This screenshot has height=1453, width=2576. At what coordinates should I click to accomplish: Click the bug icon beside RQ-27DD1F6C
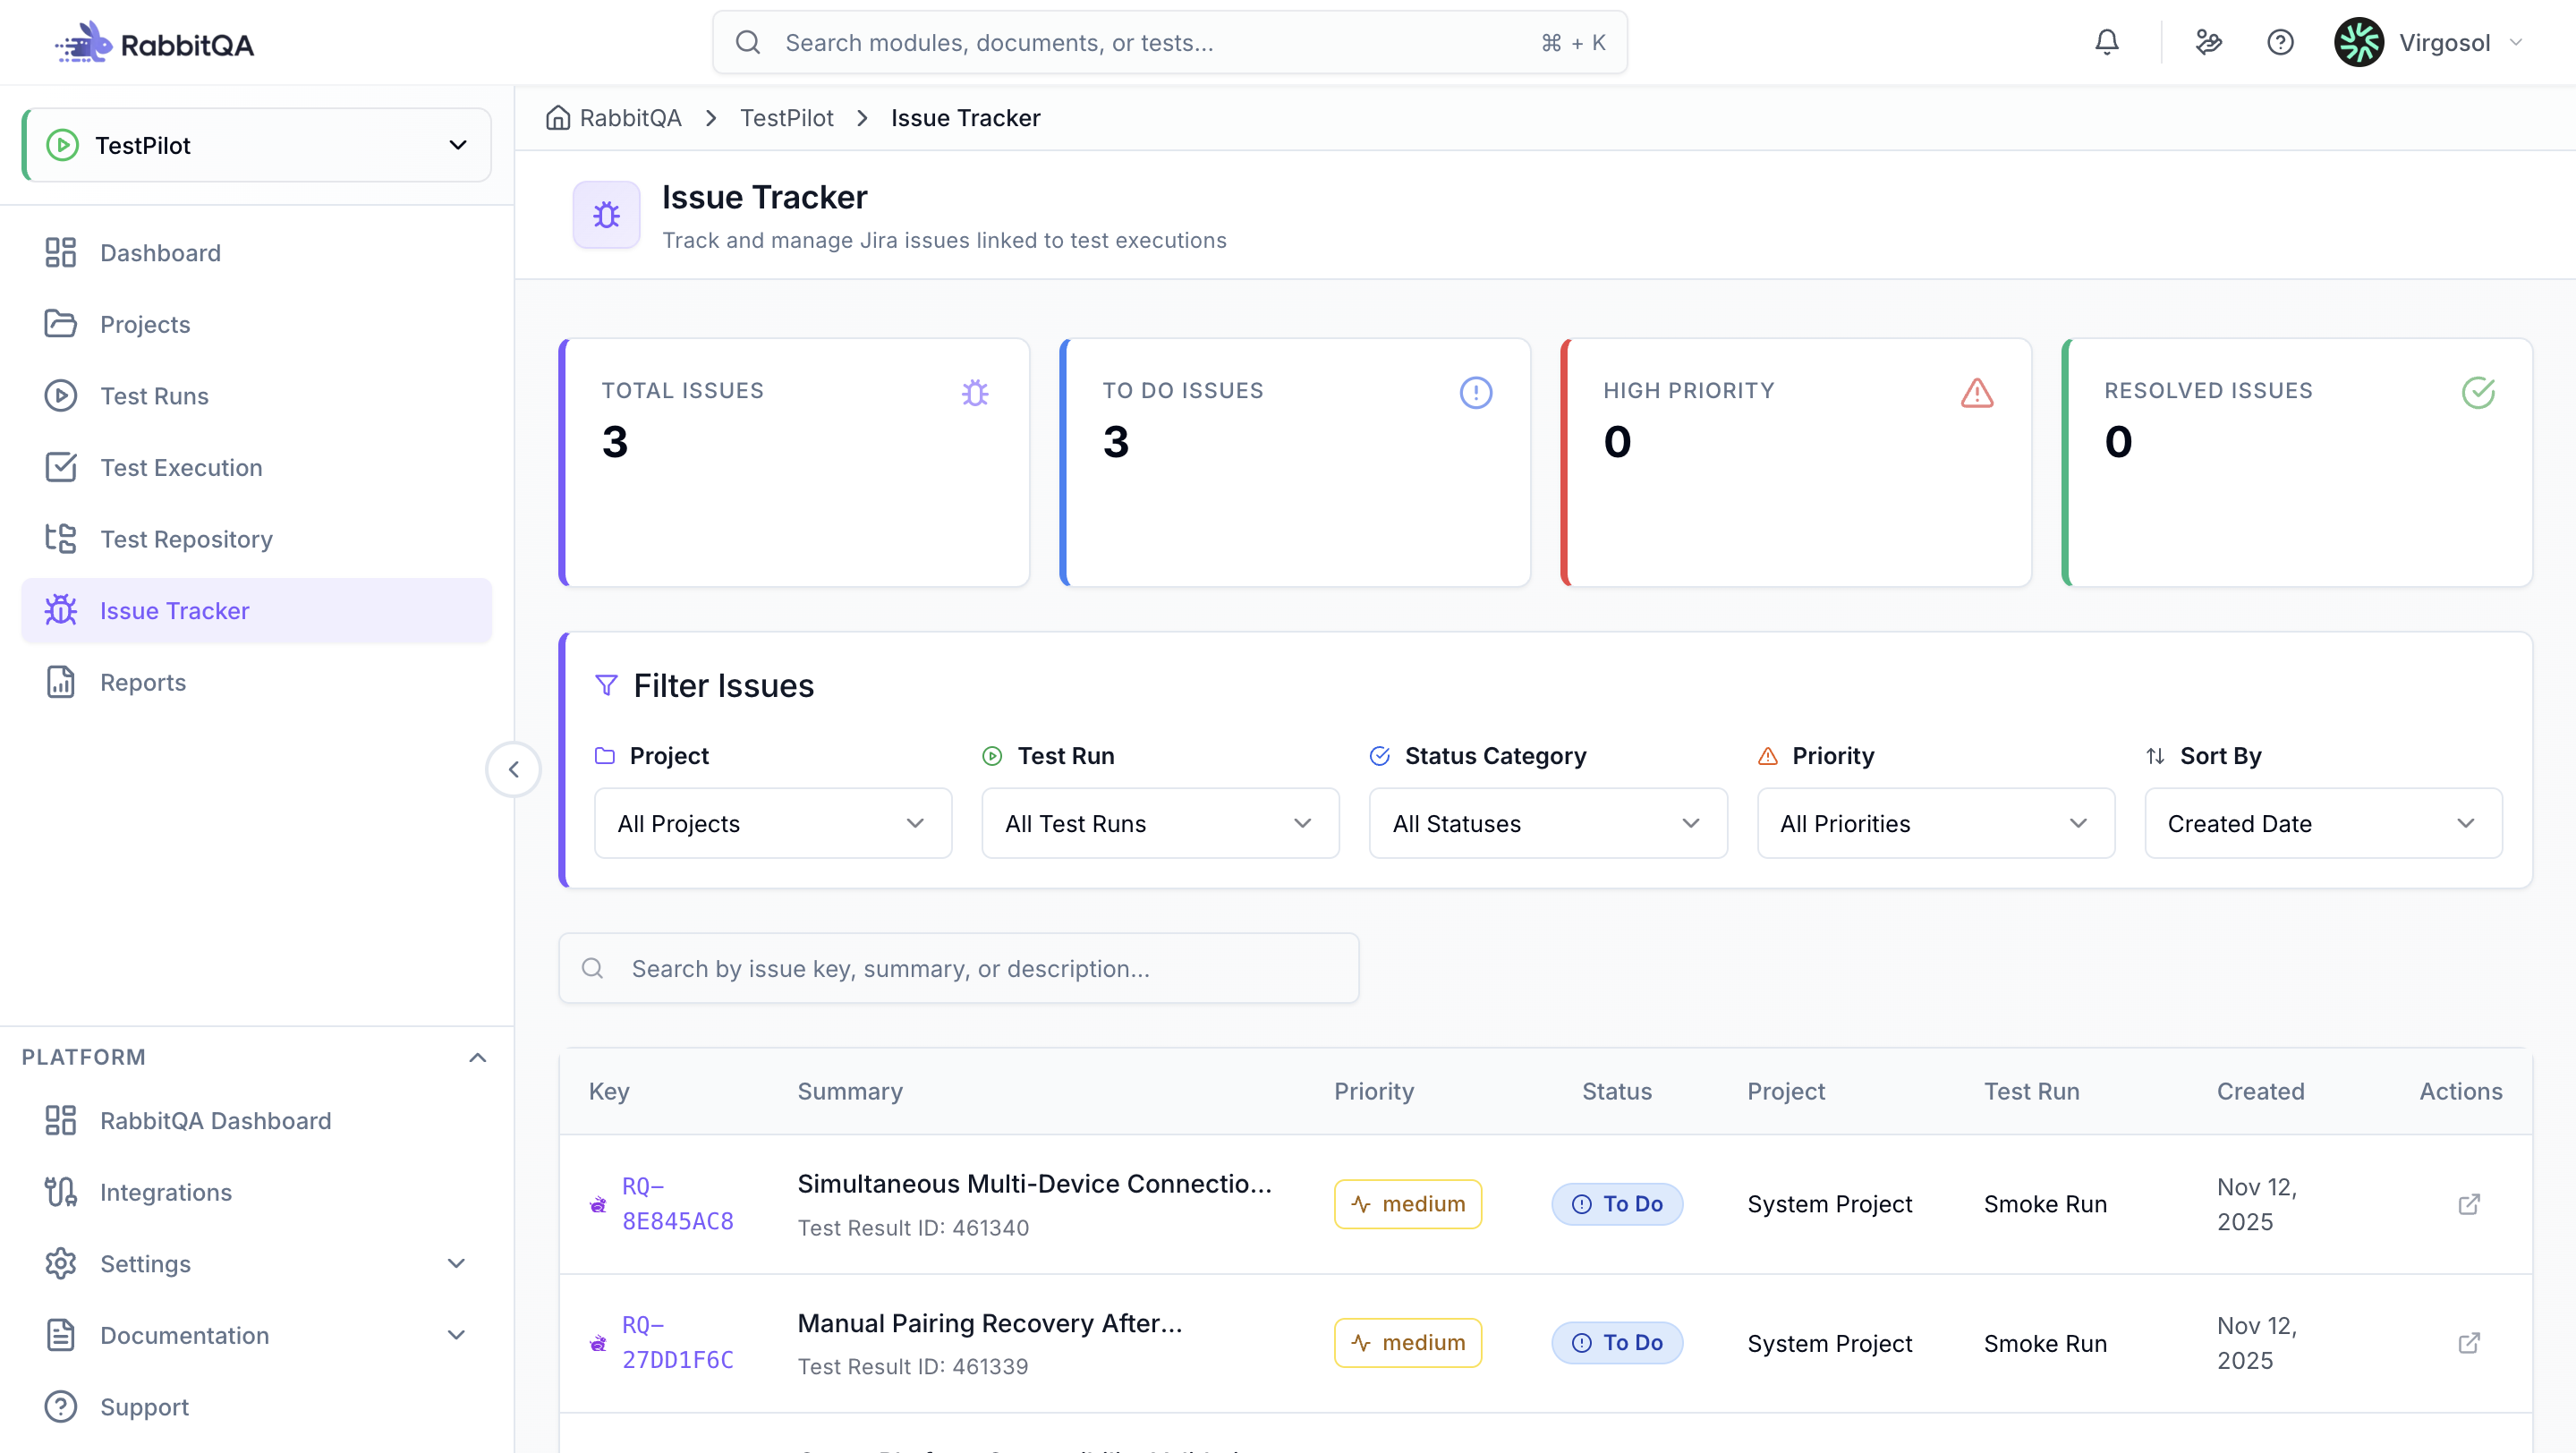pos(598,1344)
